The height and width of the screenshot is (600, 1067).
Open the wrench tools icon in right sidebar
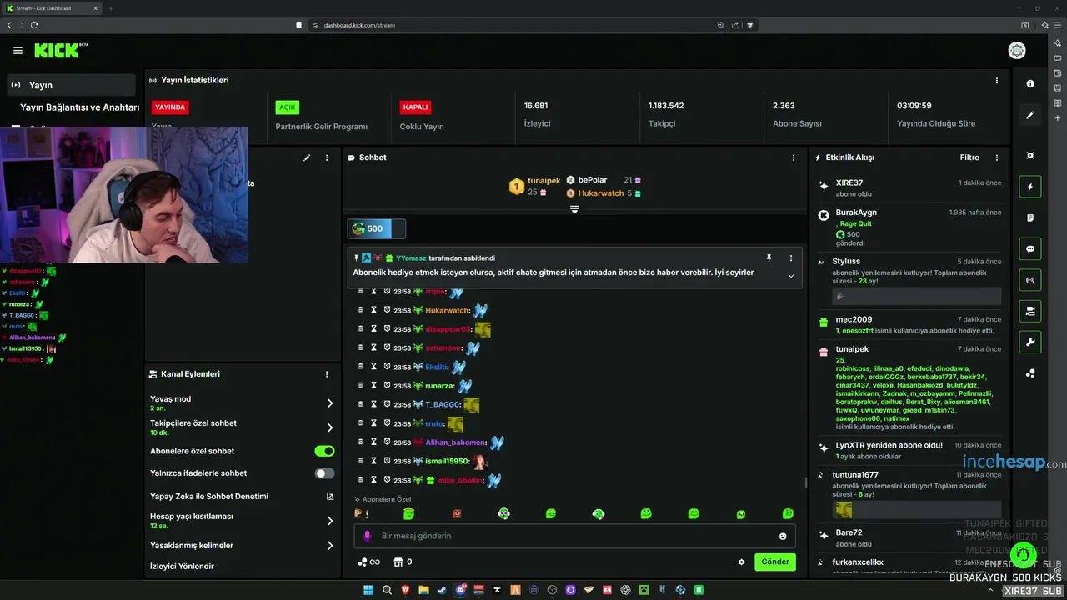coord(1030,342)
